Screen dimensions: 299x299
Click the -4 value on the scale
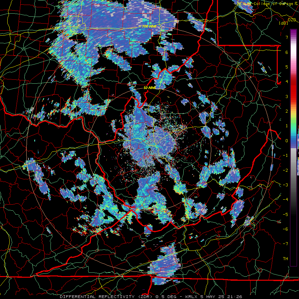(285, 200)
